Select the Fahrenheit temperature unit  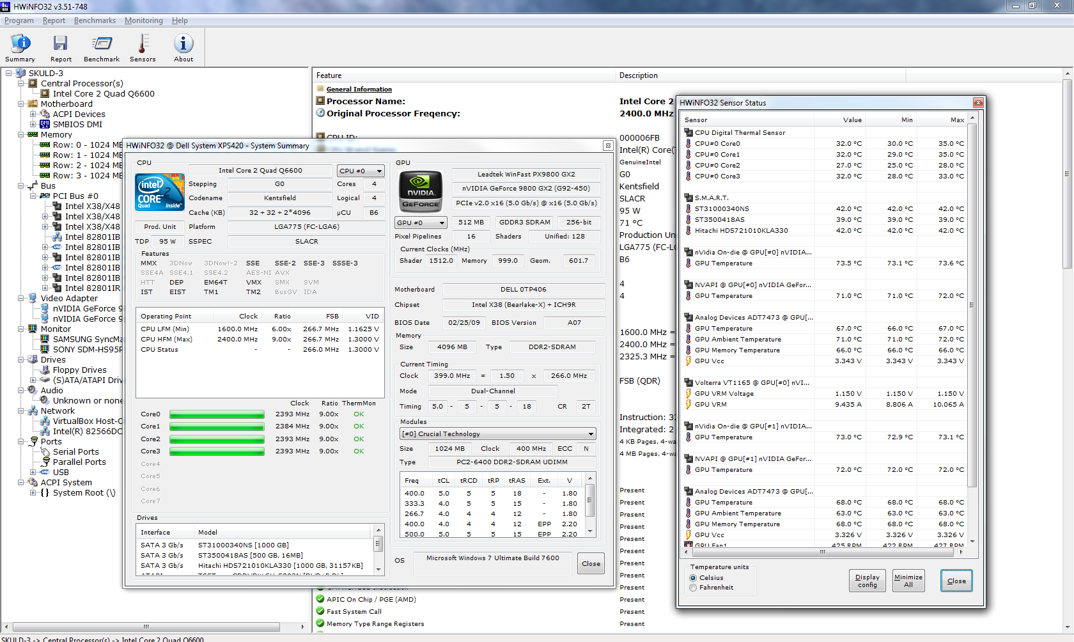point(693,588)
